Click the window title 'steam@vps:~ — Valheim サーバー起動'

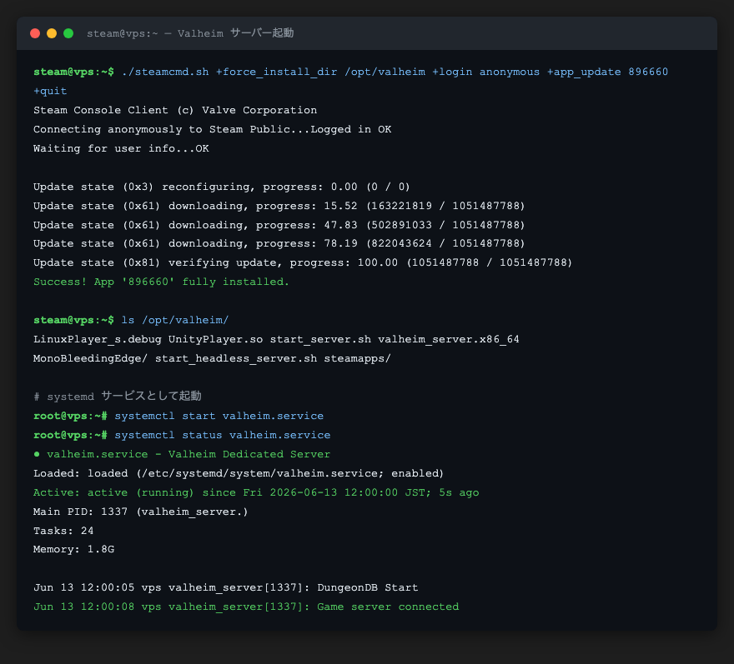click(190, 33)
